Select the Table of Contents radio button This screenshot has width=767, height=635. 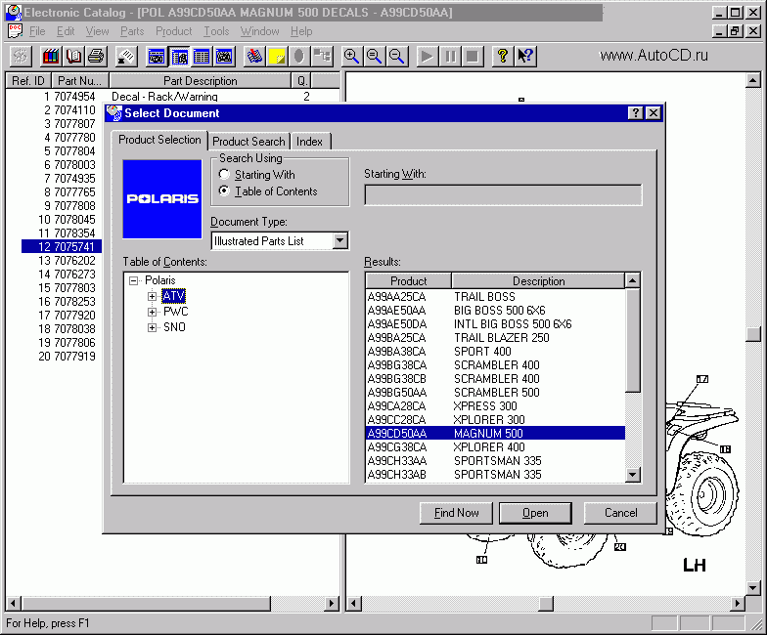tap(224, 191)
